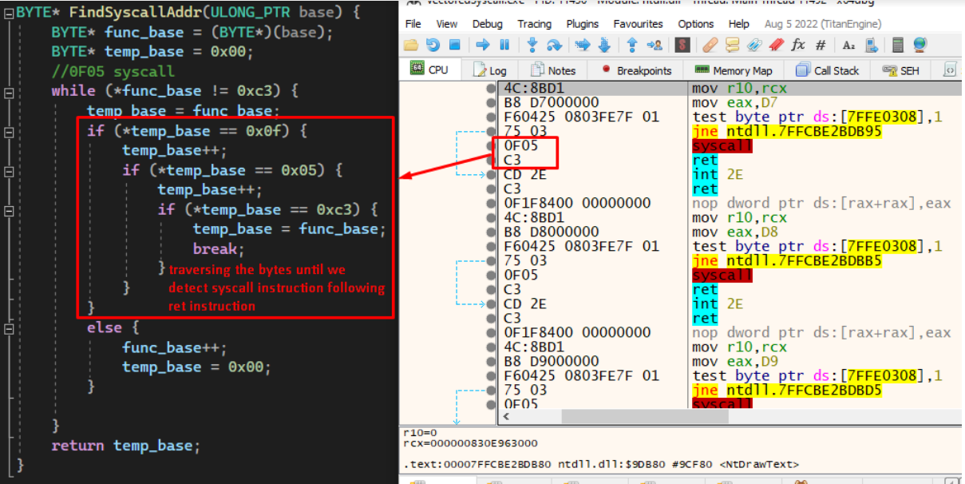This screenshot has width=965, height=484.
Task: Open the Labels paperclip icon
Action: (x=754, y=45)
